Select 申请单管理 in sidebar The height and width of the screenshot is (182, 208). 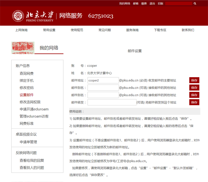(28, 142)
